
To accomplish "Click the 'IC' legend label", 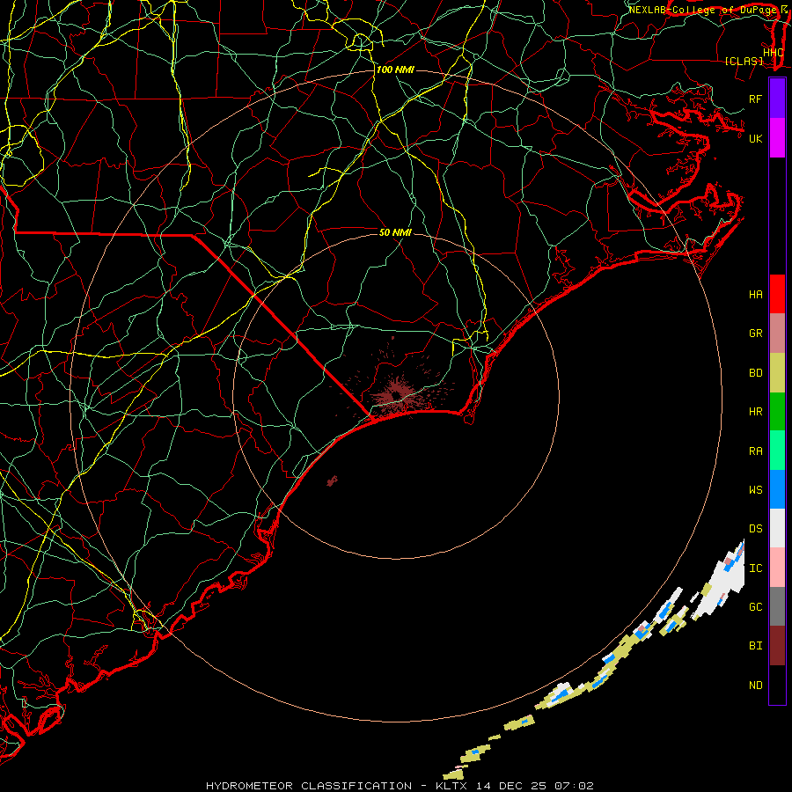I will click(x=755, y=568).
